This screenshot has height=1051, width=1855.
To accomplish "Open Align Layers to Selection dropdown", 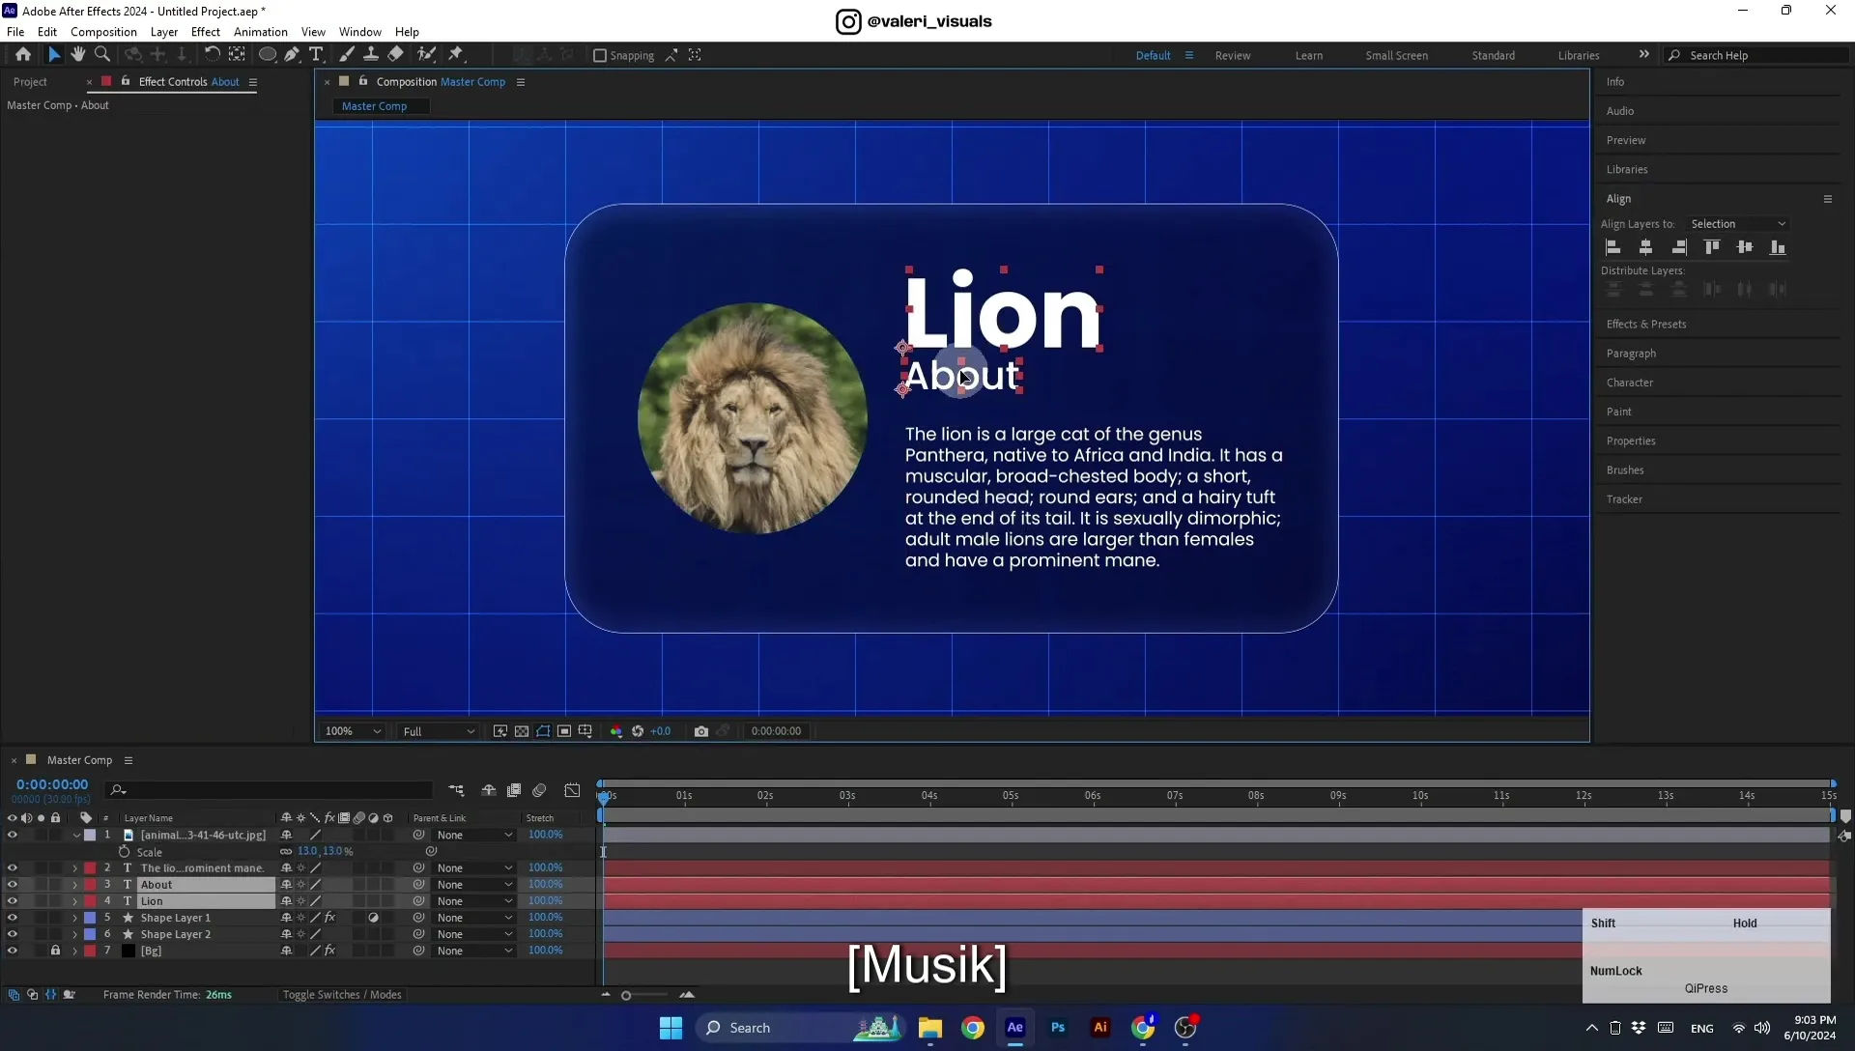I will click(x=1737, y=224).
